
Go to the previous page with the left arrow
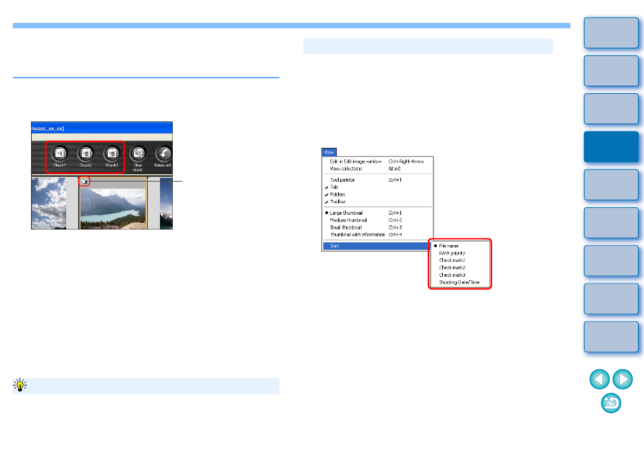[599, 379]
